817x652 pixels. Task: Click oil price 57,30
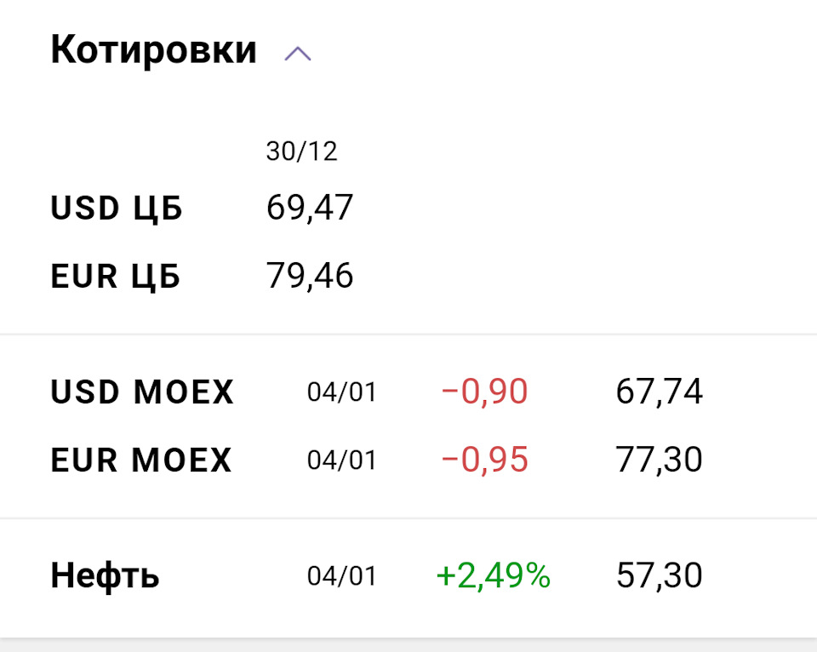pyautogui.click(x=659, y=576)
